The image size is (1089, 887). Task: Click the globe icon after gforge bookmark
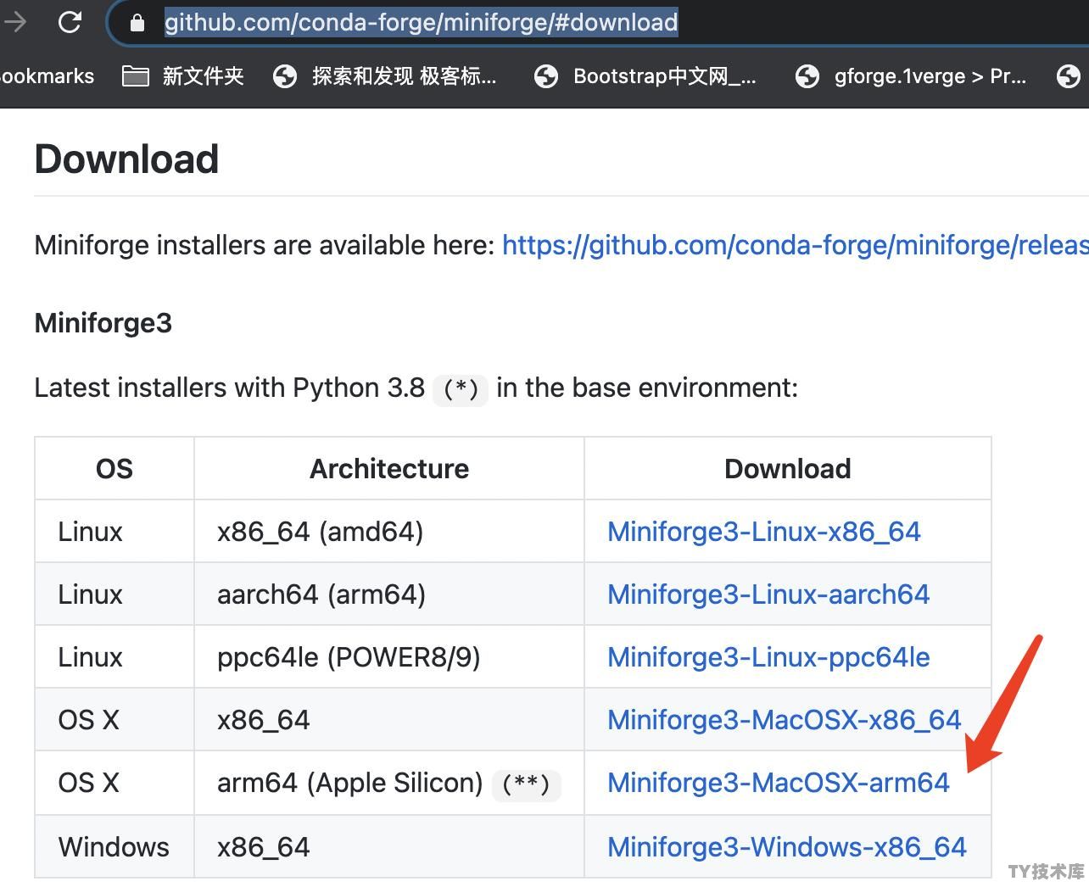pos(1069,76)
